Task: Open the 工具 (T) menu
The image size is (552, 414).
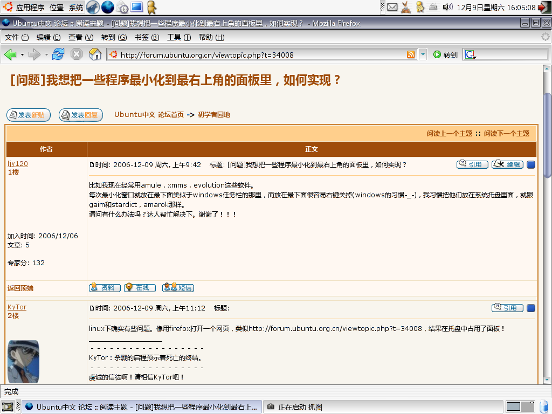Action: (179, 37)
